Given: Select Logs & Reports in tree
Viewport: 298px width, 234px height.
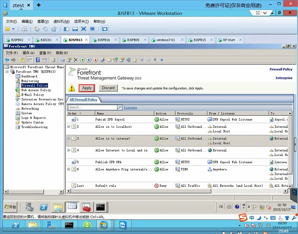Looking at the screenshot, I should [33, 118].
